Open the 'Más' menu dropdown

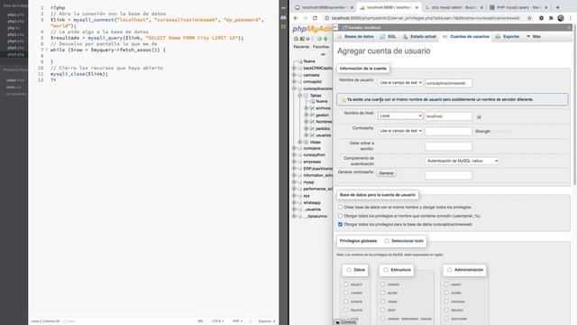click(x=533, y=36)
